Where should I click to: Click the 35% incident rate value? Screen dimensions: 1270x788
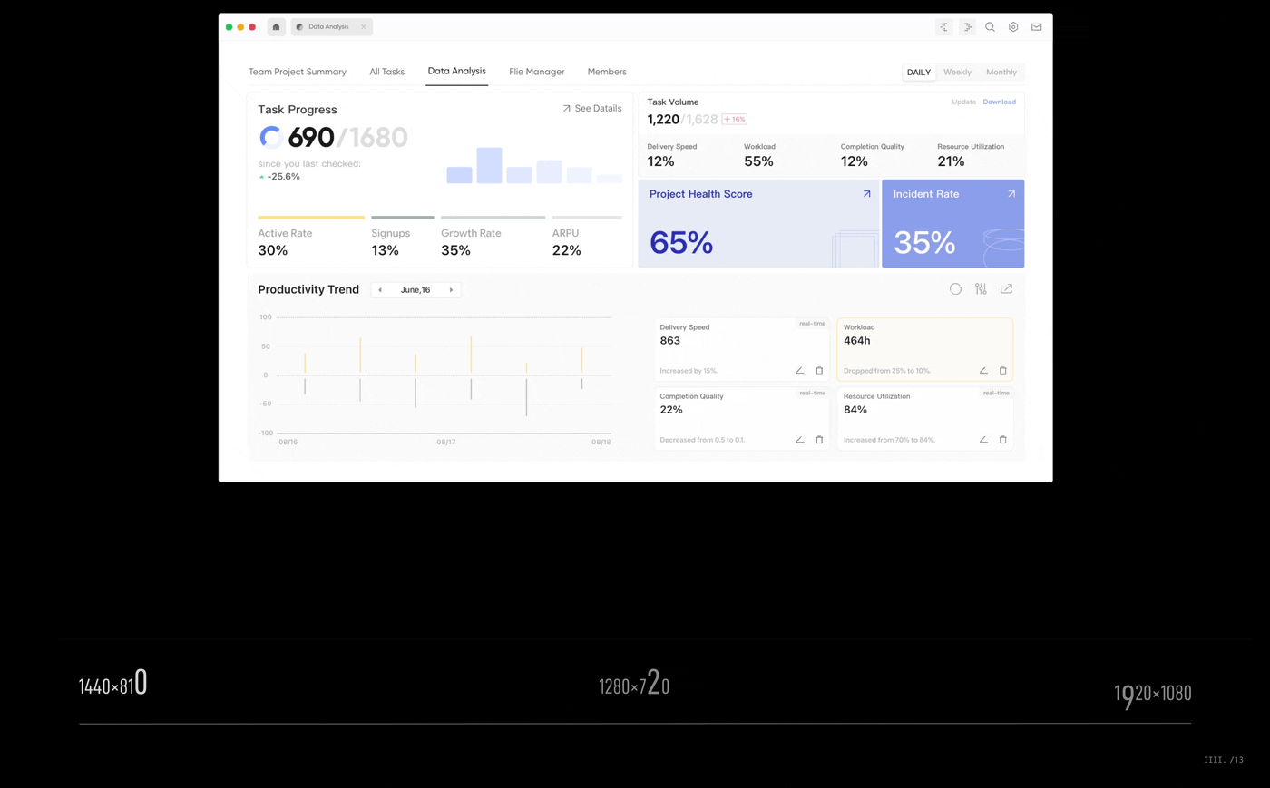(924, 243)
